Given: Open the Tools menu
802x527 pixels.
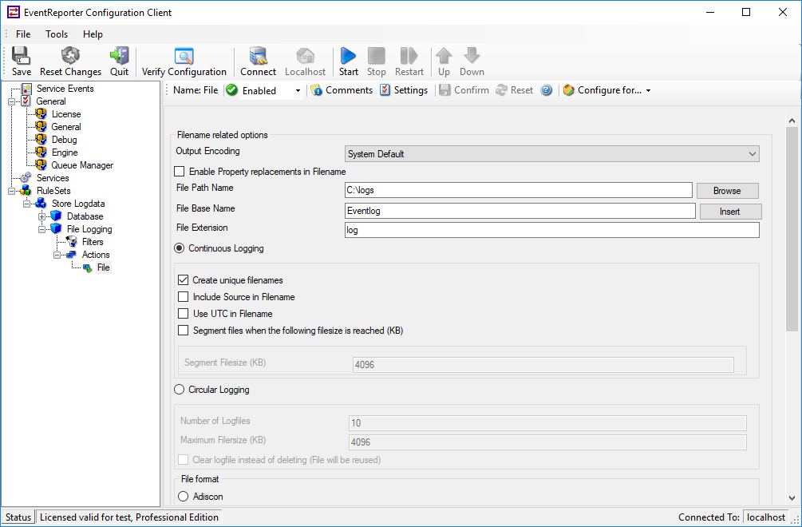Looking at the screenshot, I should (x=57, y=34).
